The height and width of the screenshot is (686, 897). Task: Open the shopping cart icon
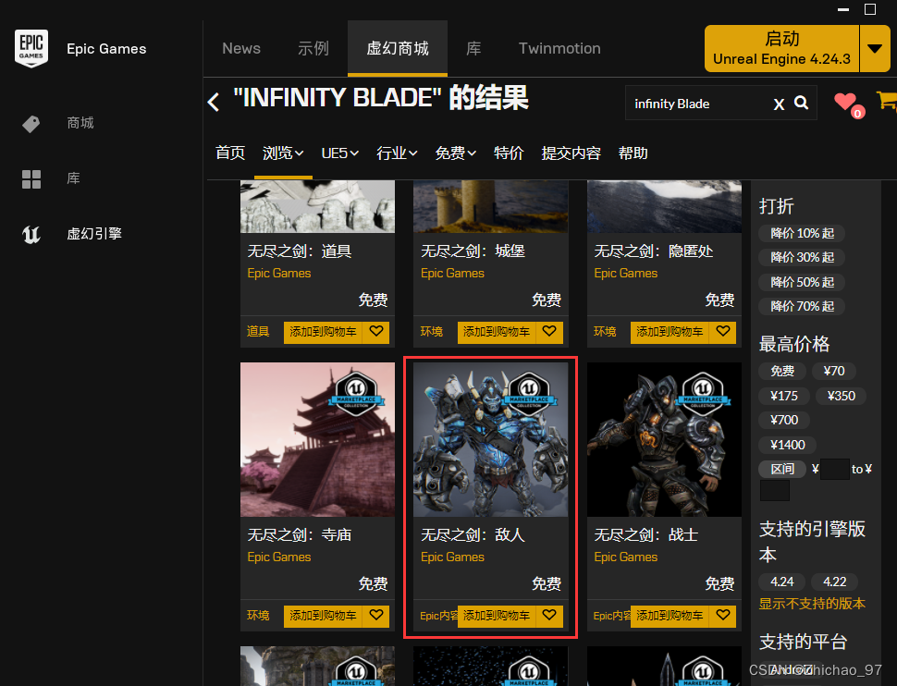tap(886, 100)
